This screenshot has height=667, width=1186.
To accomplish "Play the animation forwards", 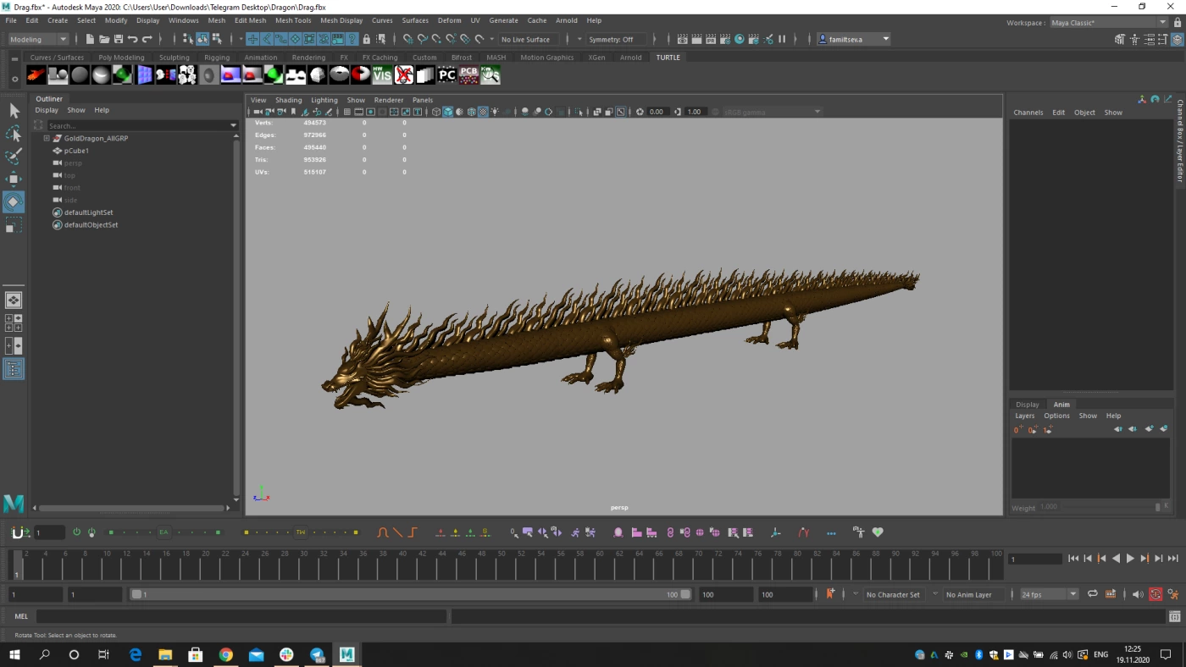I will coord(1130,559).
